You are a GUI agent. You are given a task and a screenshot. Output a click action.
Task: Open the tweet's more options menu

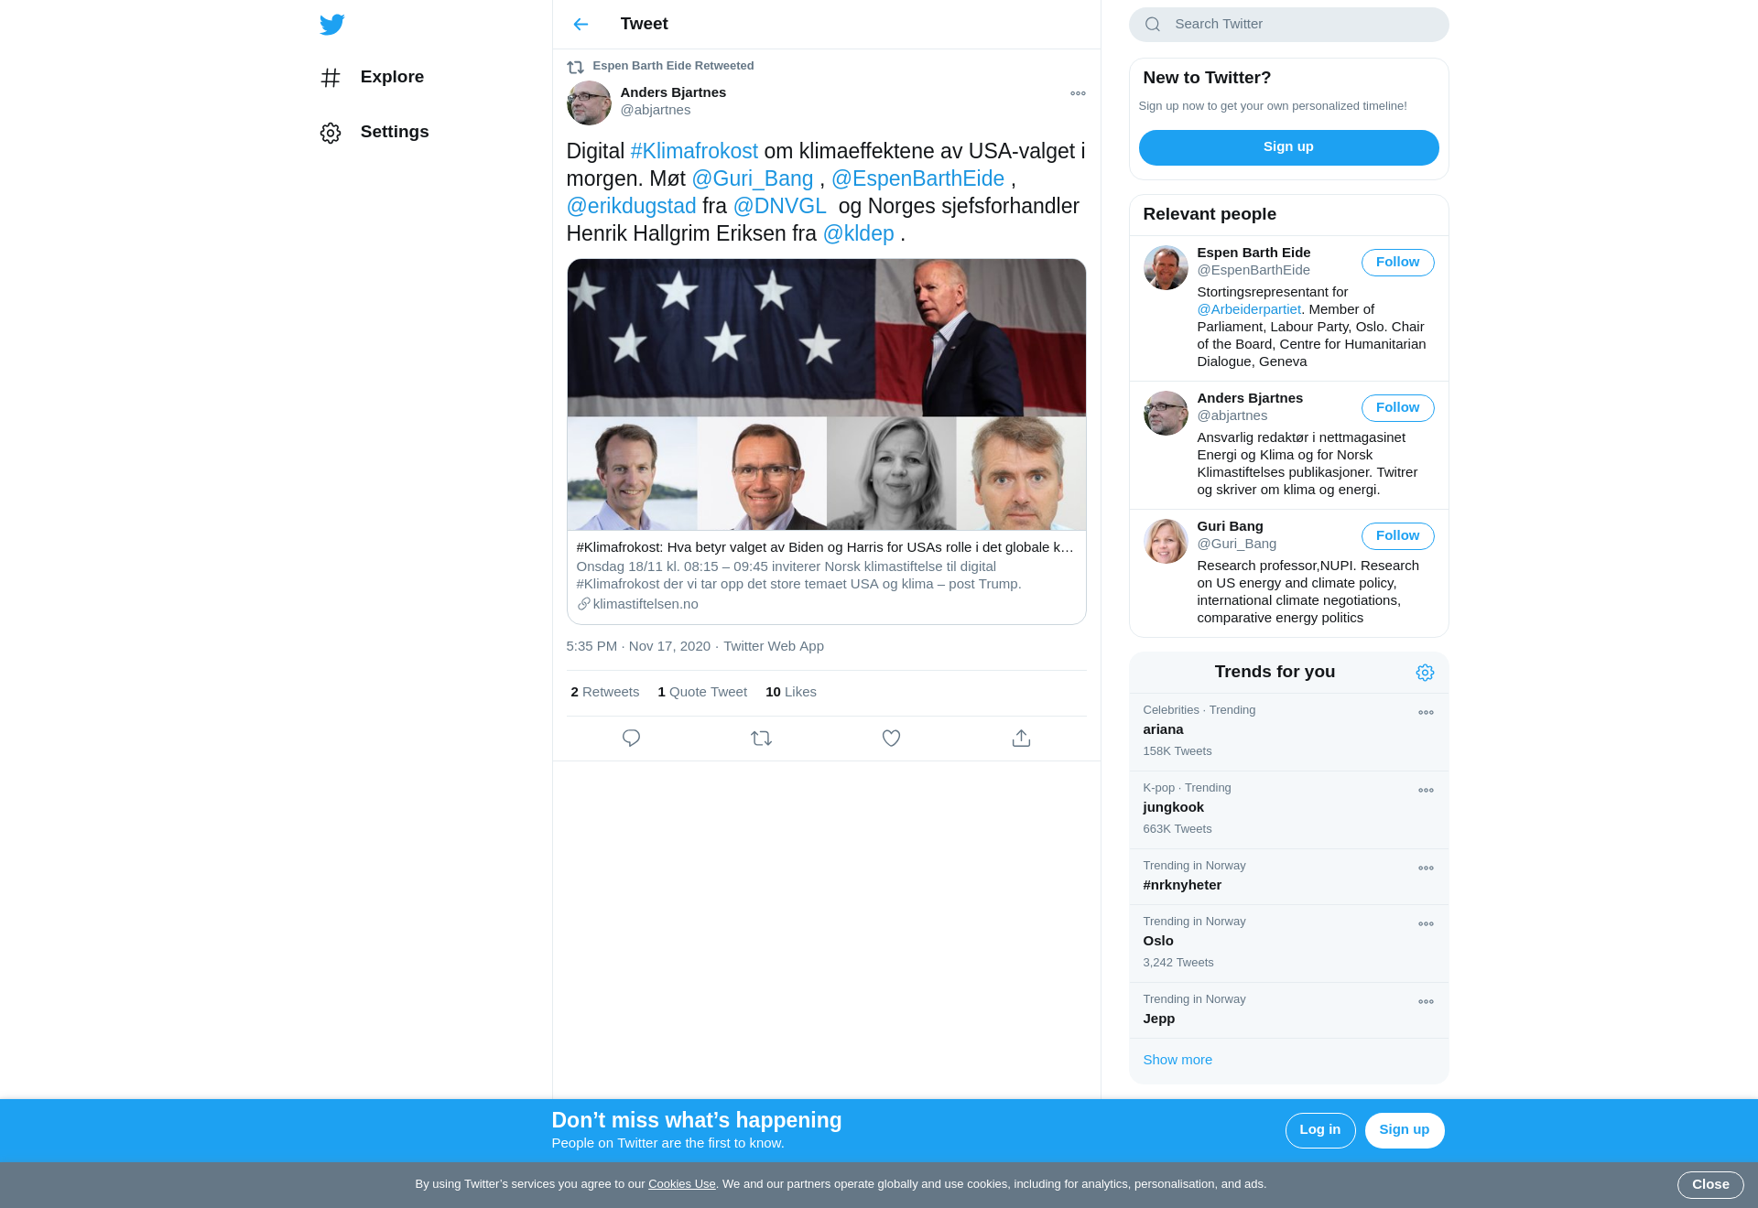(x=1078, y=93)
